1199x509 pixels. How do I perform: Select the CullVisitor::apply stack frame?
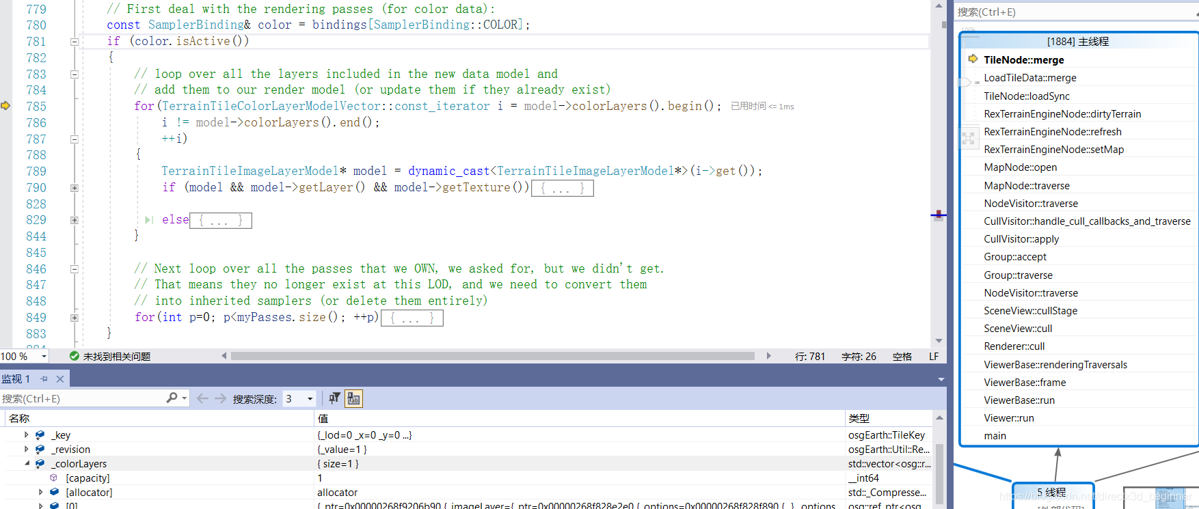(x=1021, y=239)
